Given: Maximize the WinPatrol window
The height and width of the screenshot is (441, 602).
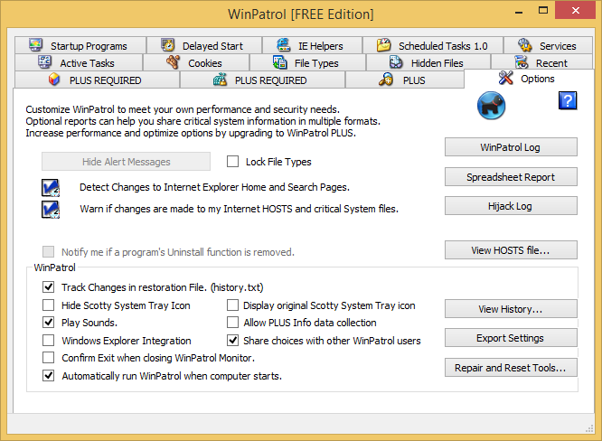Looking at the screenshot, I should pyautogui.click(x=543, y=10).
